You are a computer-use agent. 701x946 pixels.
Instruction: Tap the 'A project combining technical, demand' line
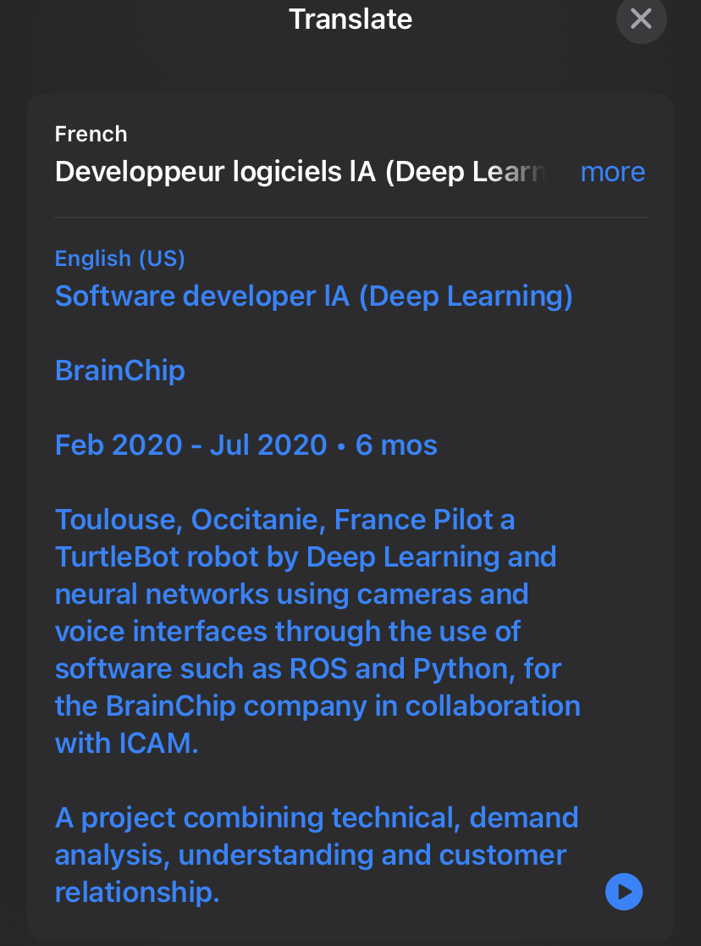(317, 817)
